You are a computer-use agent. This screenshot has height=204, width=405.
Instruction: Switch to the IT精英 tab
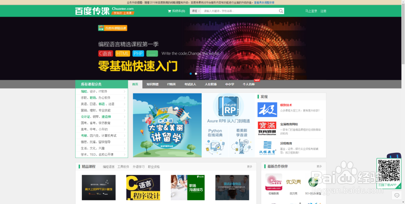171,84
